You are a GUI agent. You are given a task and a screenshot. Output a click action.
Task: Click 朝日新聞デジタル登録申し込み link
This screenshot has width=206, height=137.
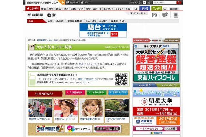click(42, 3)
